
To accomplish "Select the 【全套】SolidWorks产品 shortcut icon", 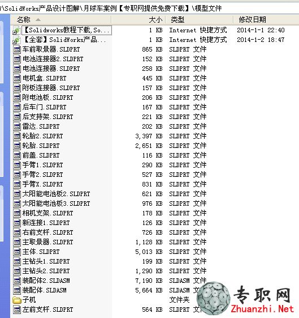I will [16, 40].
